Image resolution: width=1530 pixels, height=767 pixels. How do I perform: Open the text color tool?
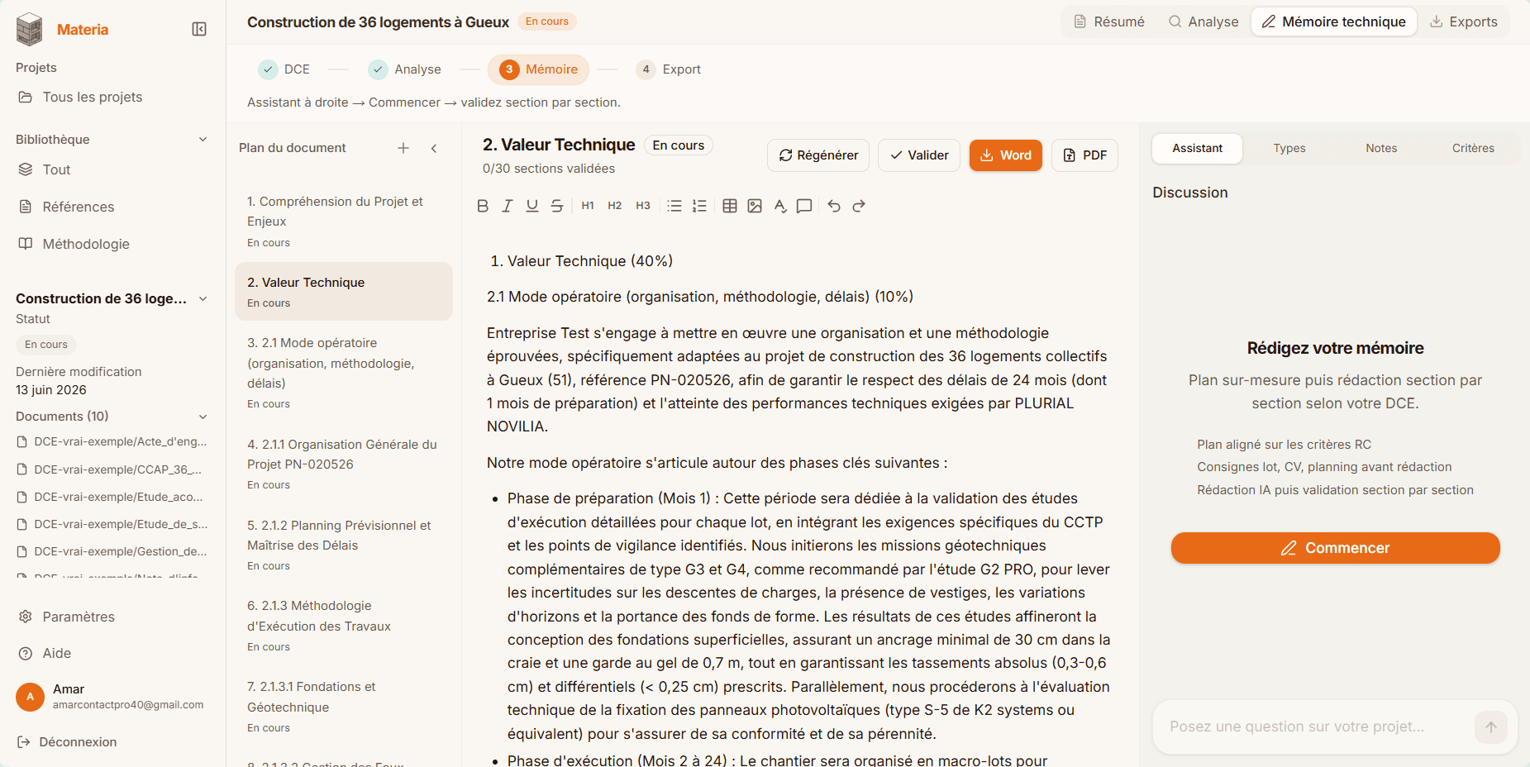point(779,206)
